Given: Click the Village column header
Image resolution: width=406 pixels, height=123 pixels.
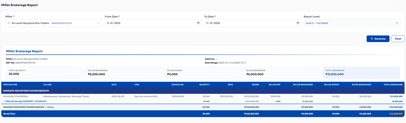Looking at the screenshot, I should click(x=47, y=85).
